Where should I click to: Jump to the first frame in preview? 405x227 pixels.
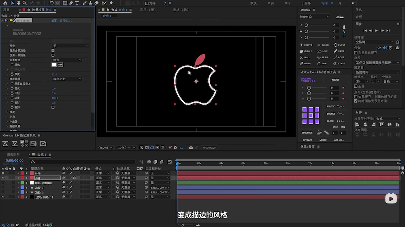[365, 31]
